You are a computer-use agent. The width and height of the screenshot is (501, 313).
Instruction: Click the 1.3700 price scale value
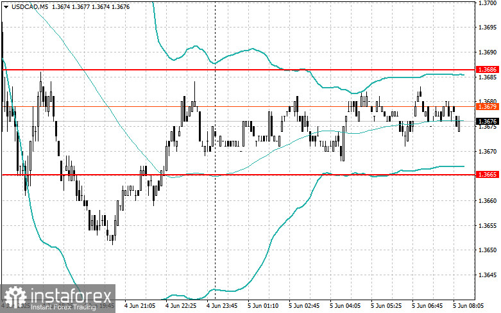pos(488,3)
